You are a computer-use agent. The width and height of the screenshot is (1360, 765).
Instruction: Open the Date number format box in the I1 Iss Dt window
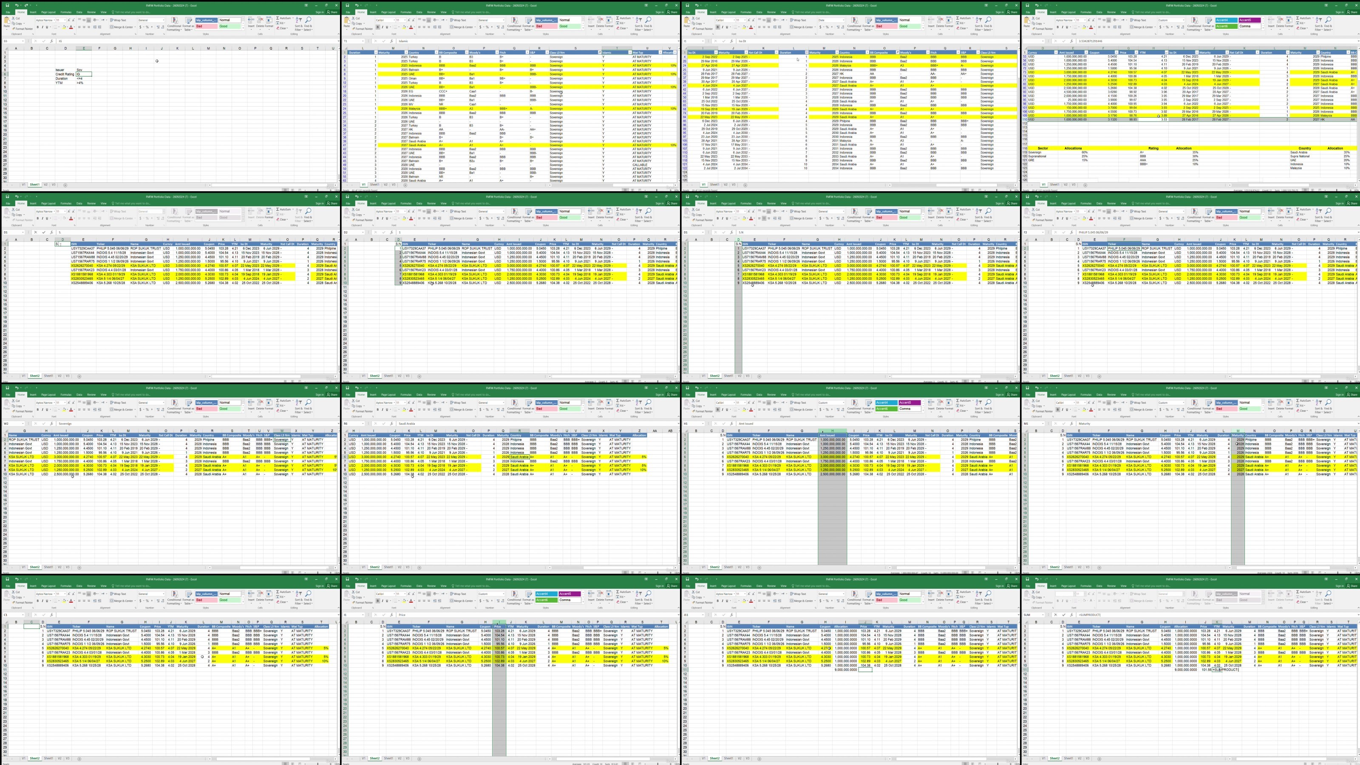tap(831, 20)
